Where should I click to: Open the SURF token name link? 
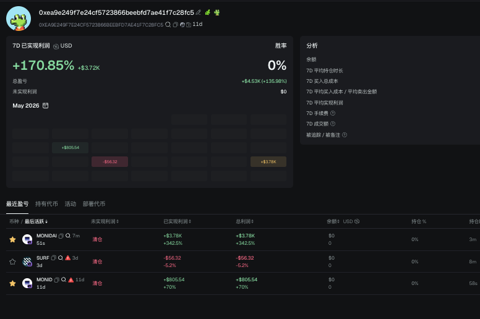pos(43,258)
